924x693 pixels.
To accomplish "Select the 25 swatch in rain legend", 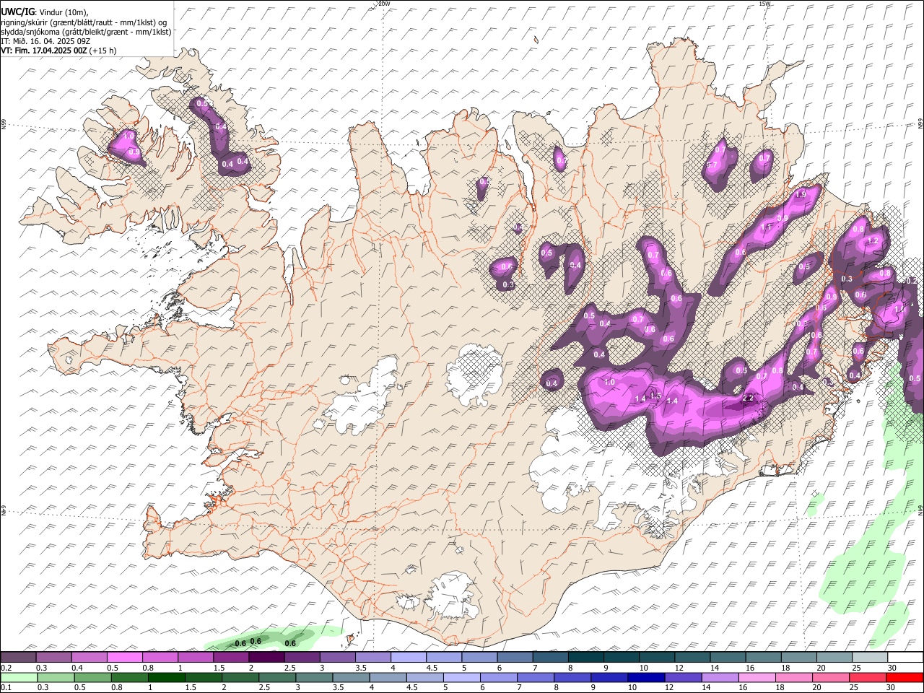I will coord(868,677).
